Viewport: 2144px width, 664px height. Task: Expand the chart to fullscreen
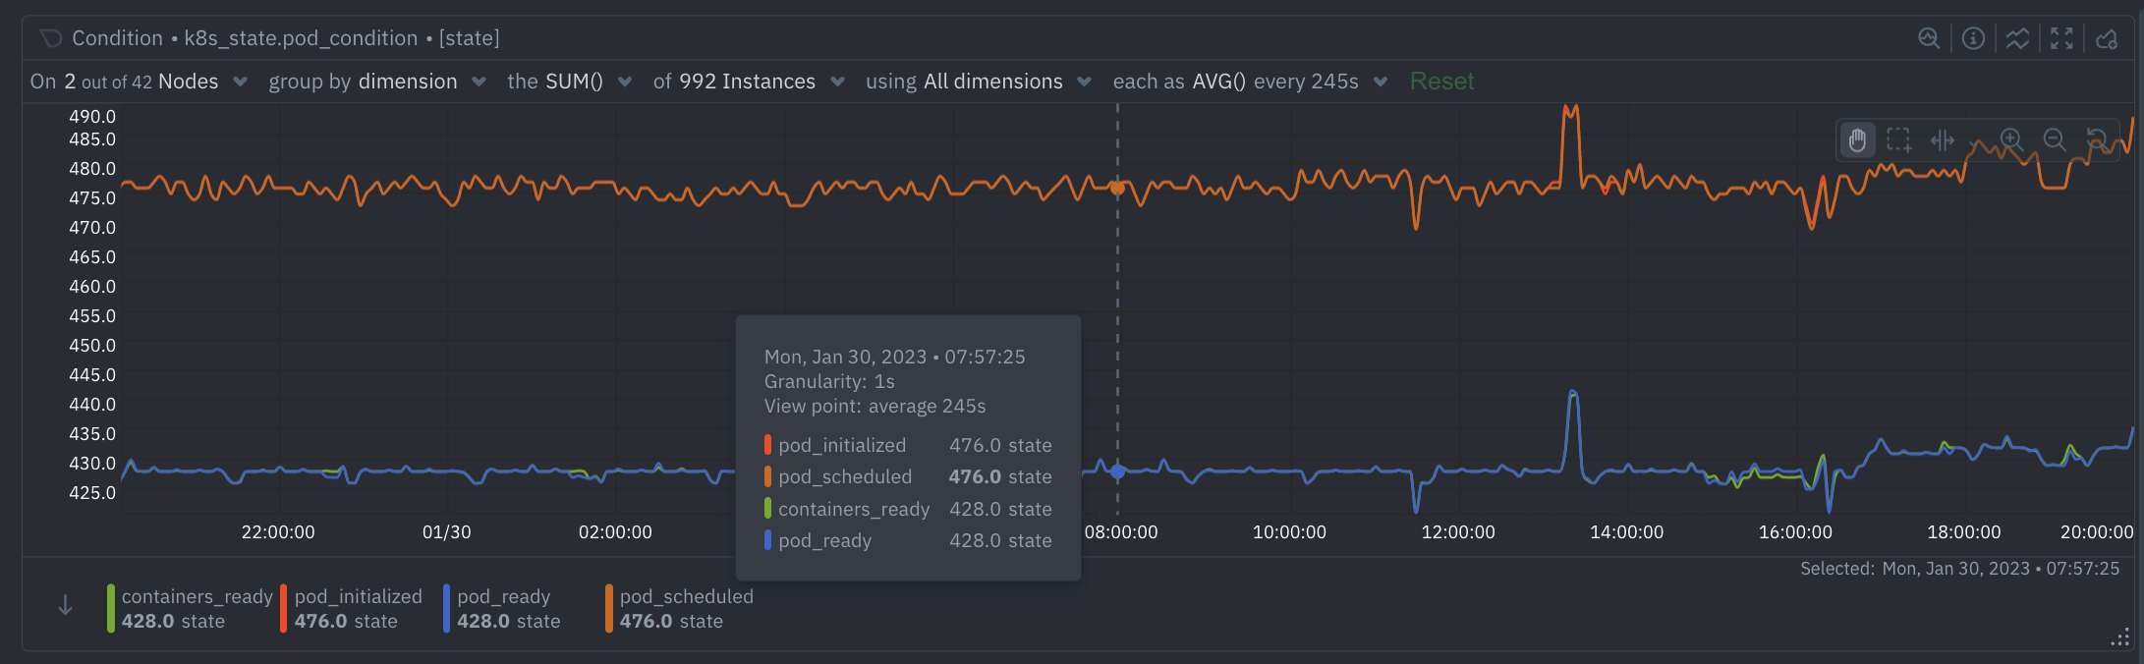pos(2061,38)
